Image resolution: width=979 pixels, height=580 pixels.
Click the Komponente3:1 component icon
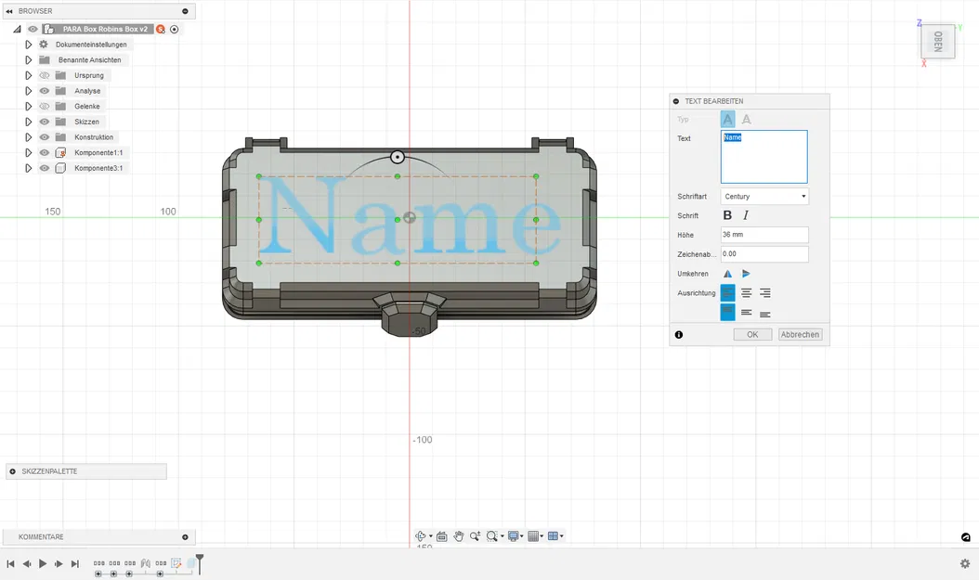coord(60,168)
